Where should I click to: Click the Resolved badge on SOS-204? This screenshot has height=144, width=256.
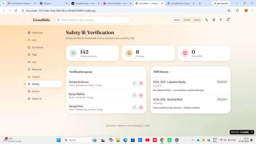coord(222,82)
